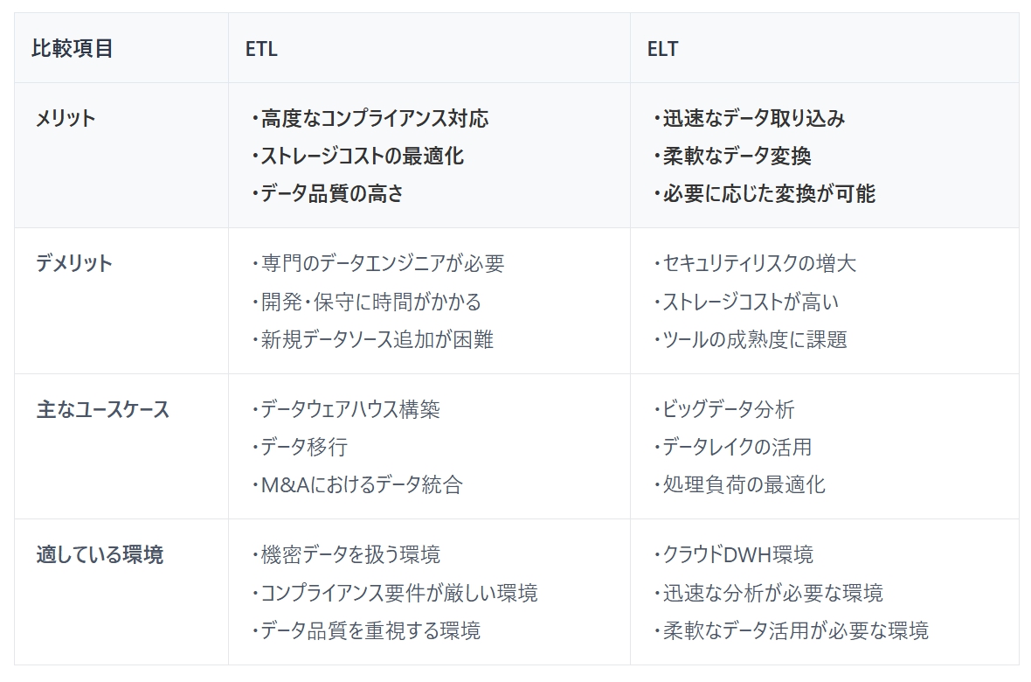Click M&Aにおけるデータ統合 bullet

361,484
